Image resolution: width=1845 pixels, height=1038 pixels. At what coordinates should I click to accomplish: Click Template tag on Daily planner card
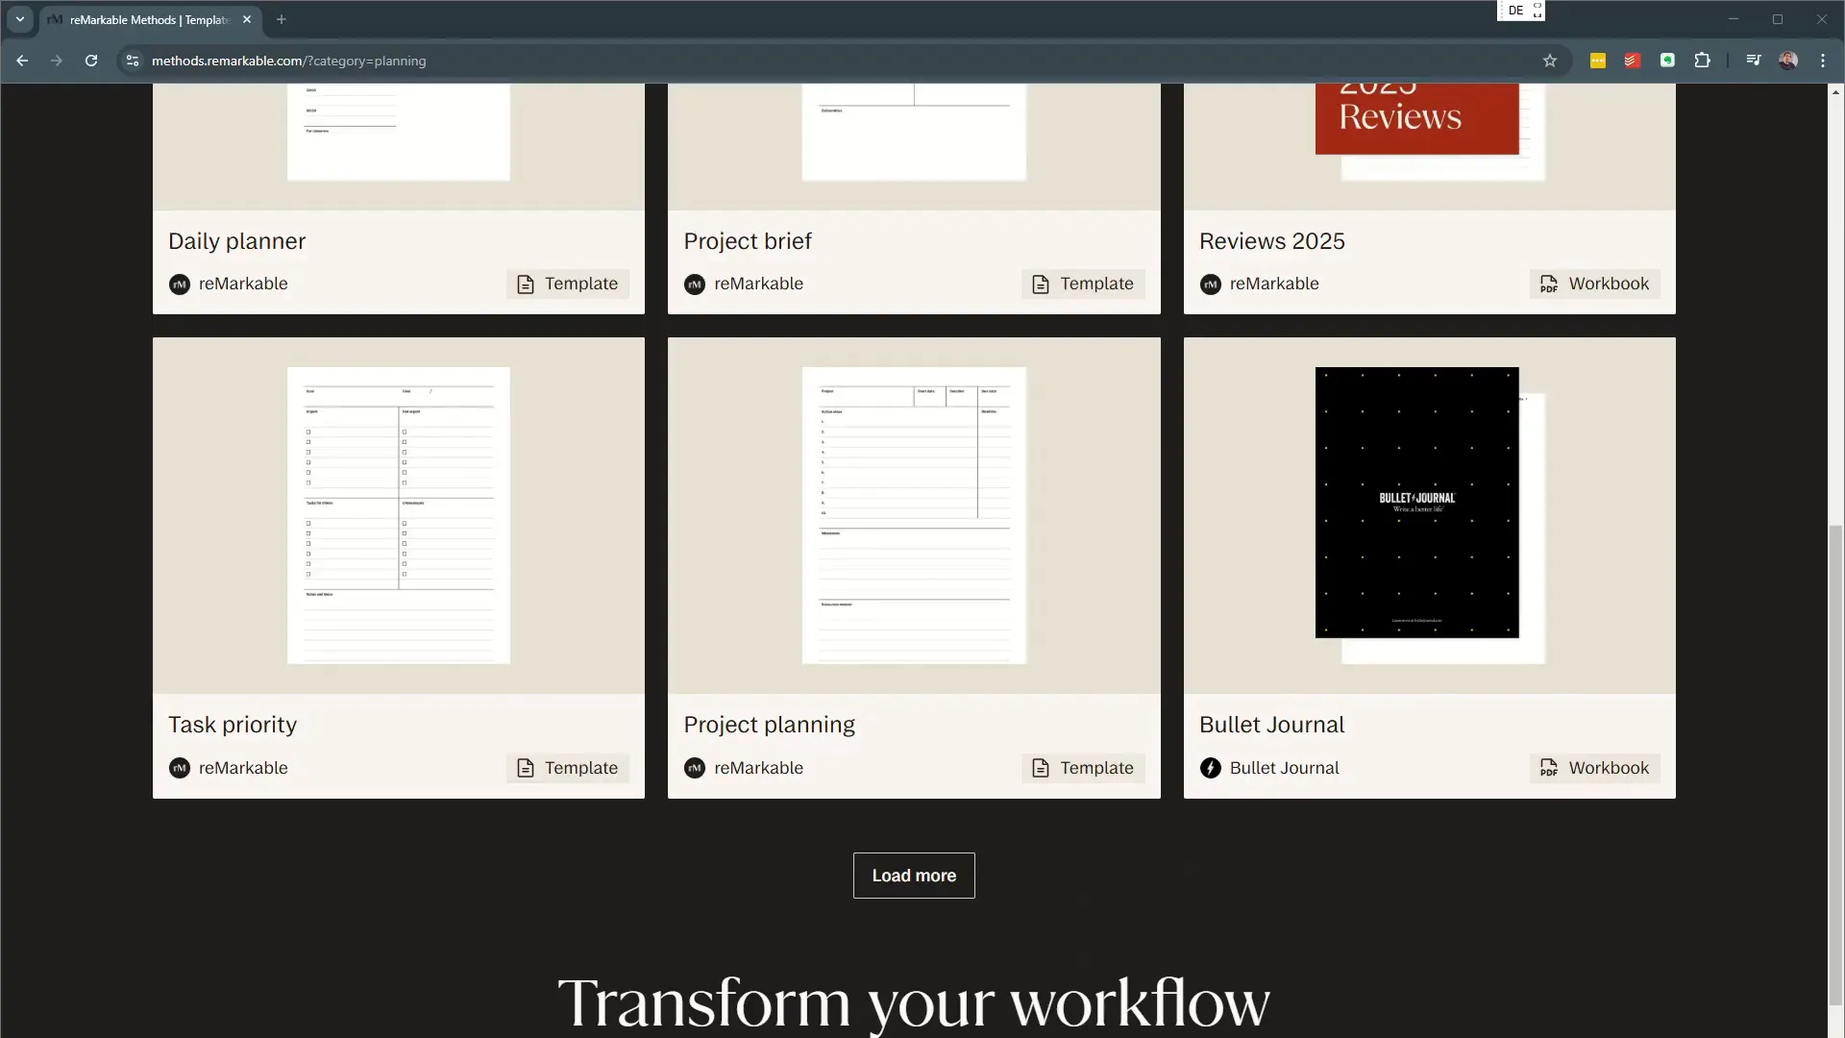click(568, 284)
